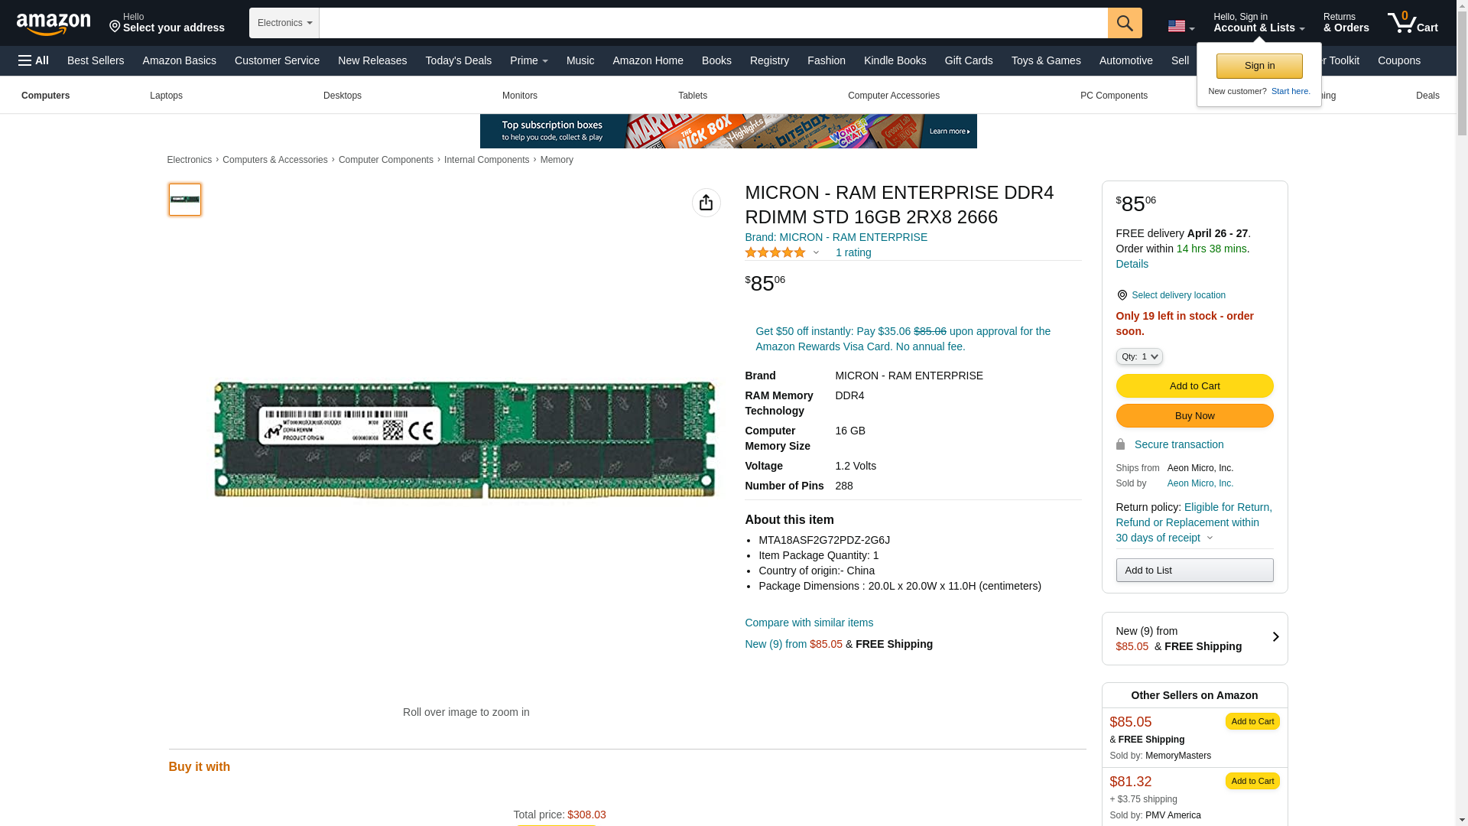The width and height of the screenshot is (1468, 826).
Task: Click the RAM product thumbnail
Action: 185,200
